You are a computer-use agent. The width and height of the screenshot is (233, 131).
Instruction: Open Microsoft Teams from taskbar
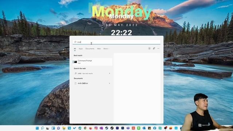pos(128,128)
